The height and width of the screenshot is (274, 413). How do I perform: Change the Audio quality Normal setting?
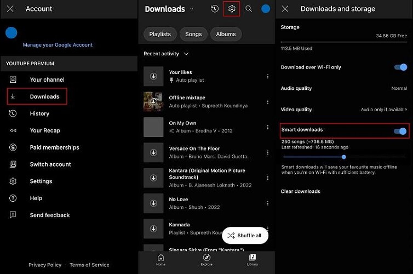pos(399,88)
